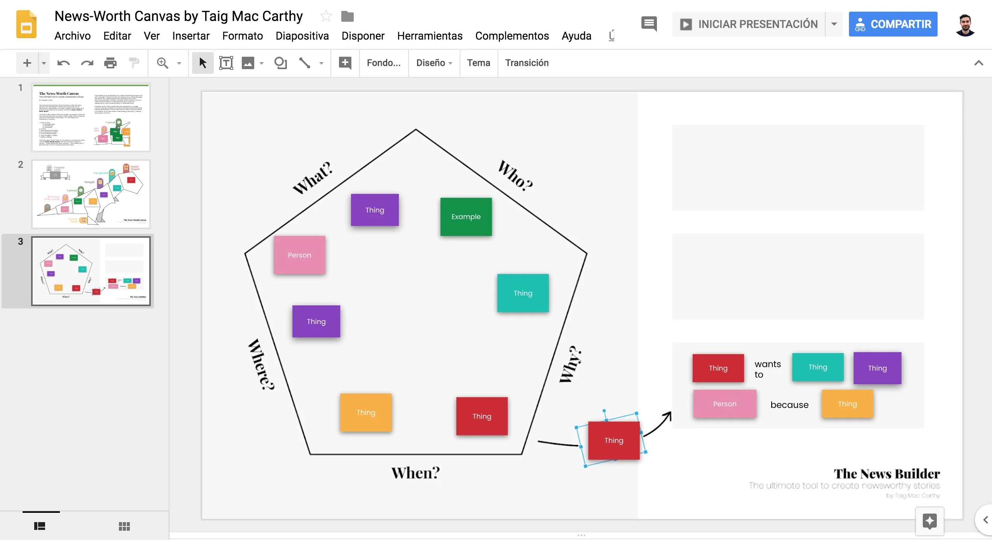This screenshot has height=540, width=992.
Task: Click the Compartir button
Action: coord(892,24)
